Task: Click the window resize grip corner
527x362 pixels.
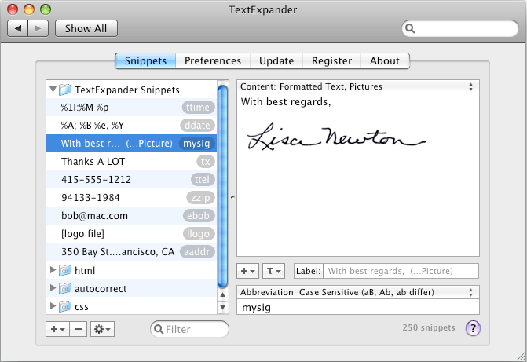Action: 521,357
